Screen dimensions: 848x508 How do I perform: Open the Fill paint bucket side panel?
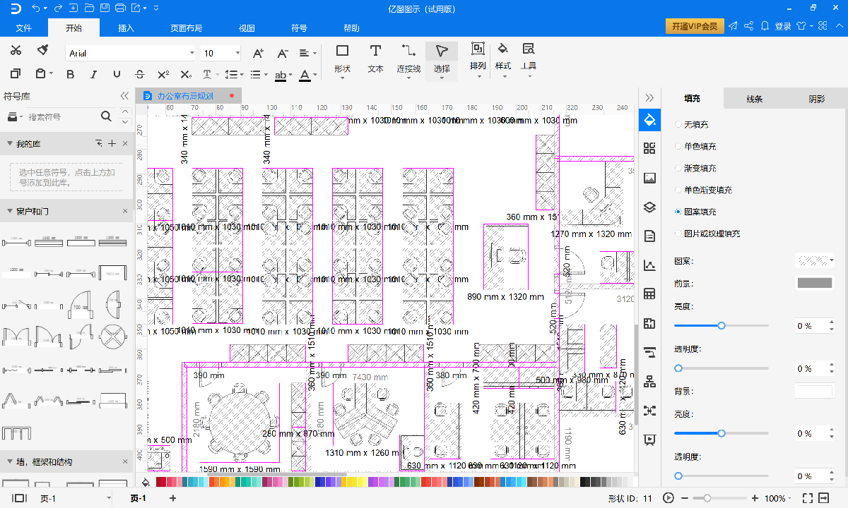[649, 119]
